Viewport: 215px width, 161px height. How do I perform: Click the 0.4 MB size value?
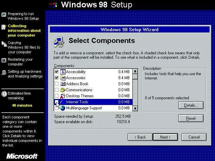coord(124,72)
